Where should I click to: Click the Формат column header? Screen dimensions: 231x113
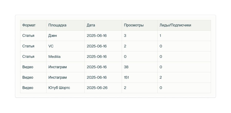pos(29,25)
